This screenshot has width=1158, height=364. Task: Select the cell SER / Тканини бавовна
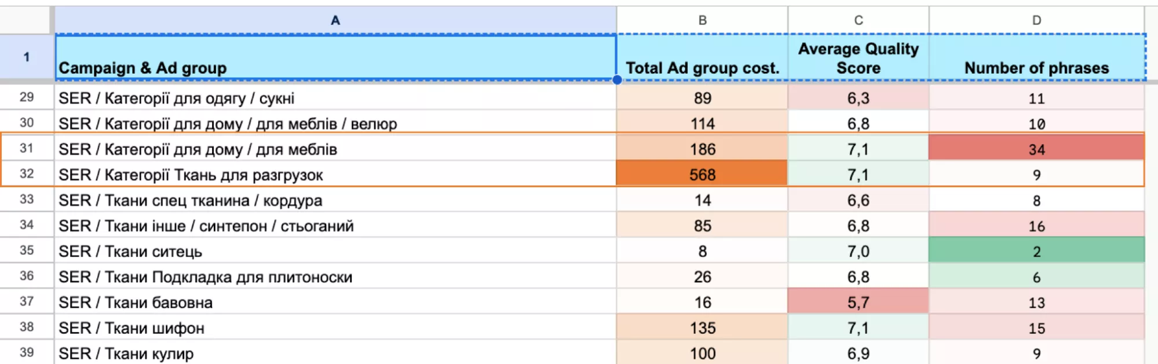(x=335, y=301)
